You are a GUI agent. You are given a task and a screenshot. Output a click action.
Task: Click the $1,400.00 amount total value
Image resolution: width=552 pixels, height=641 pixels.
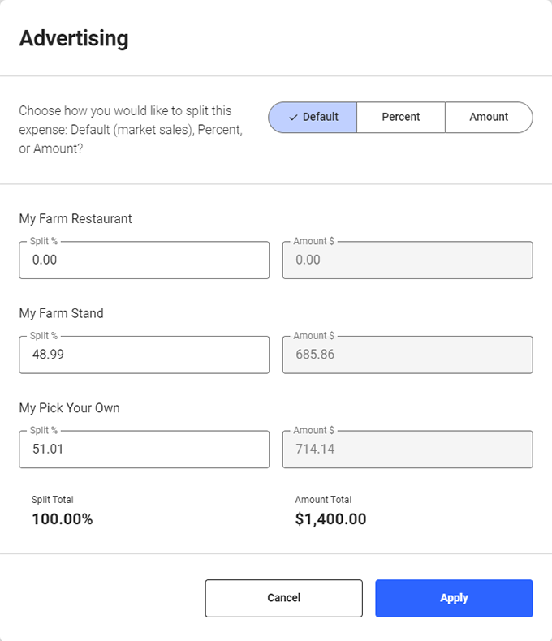331,519
